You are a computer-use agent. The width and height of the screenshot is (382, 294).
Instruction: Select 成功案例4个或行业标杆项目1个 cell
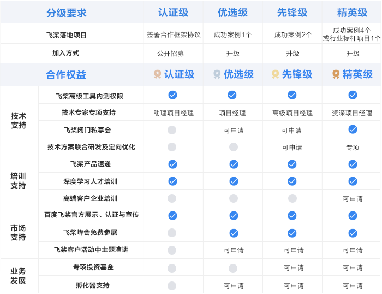(x=352, y=34)
